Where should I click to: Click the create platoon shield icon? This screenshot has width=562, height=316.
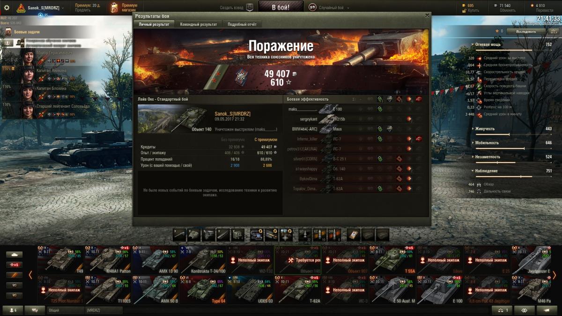point(250,7)
